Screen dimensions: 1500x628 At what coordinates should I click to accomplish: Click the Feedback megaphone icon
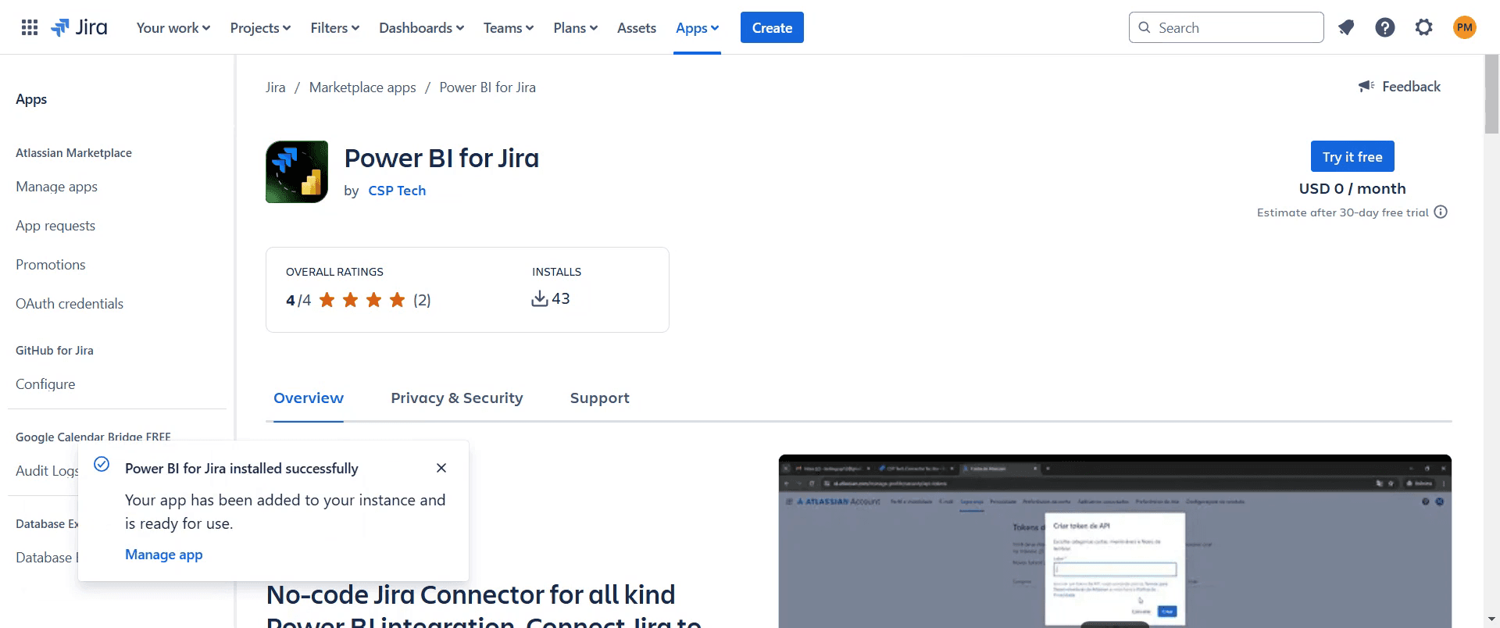tap(1366, 86)
